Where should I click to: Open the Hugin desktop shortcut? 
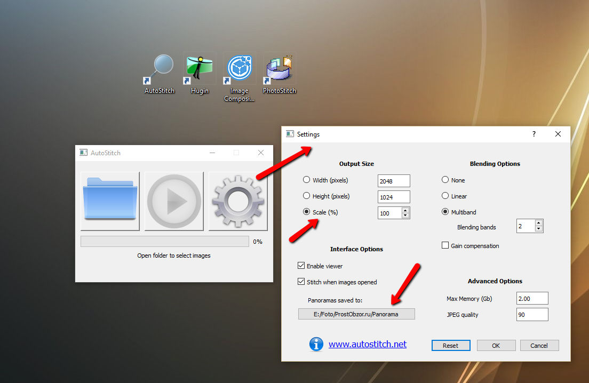click(x=200, y=70)
